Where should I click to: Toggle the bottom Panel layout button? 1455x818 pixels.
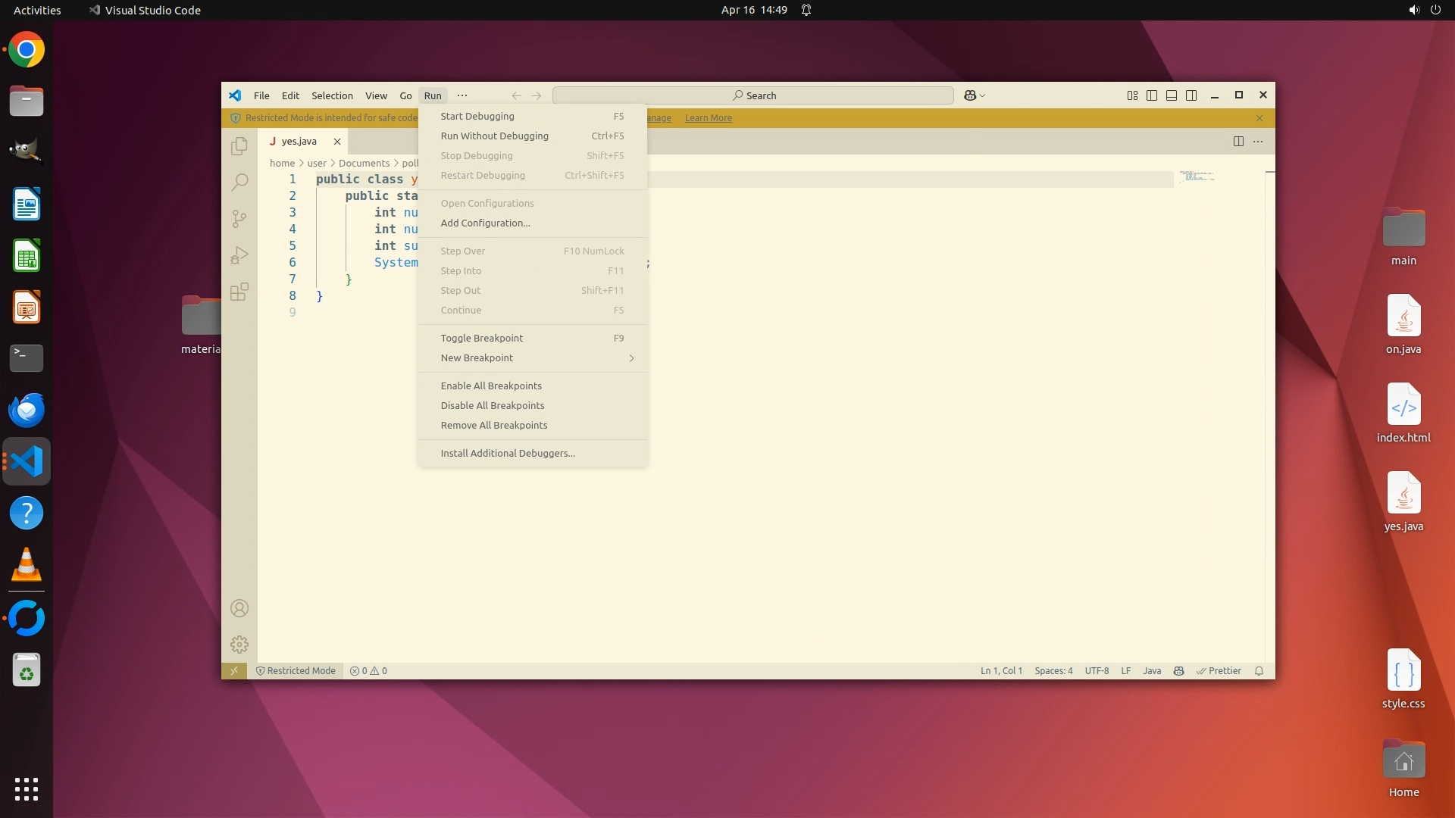point(1172,95)
